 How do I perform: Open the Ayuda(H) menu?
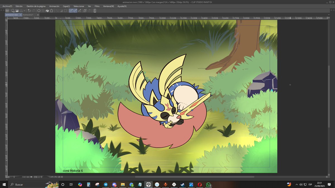122,6
